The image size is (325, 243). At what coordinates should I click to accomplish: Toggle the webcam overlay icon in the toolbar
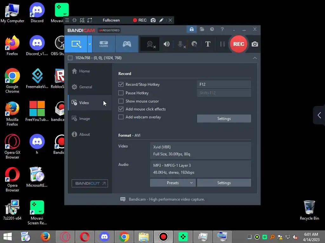point(150,44)
